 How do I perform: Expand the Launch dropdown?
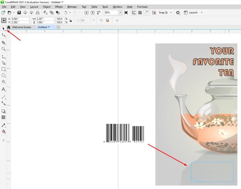(x=201, y=13)
